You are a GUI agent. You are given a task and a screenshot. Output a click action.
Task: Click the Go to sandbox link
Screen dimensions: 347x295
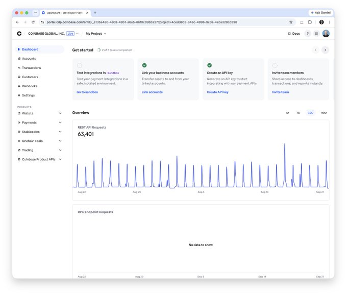87,92
